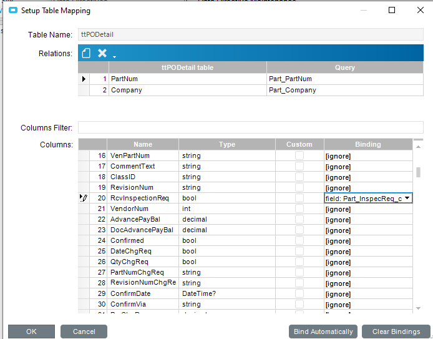Image resolution: width=433 pixels, height=339 pixels.
Task: Click the columns list scrollbar thumb
Action: (419, 172)
